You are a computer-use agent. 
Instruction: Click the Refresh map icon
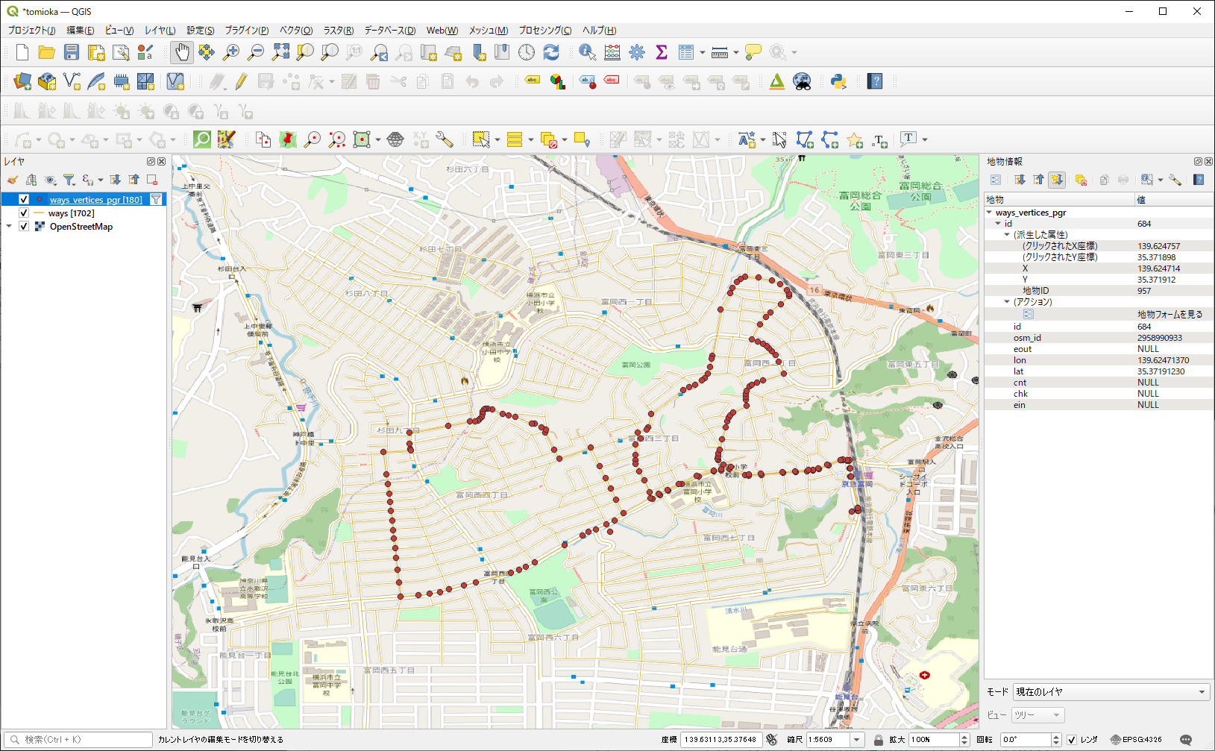pos(551,52)
